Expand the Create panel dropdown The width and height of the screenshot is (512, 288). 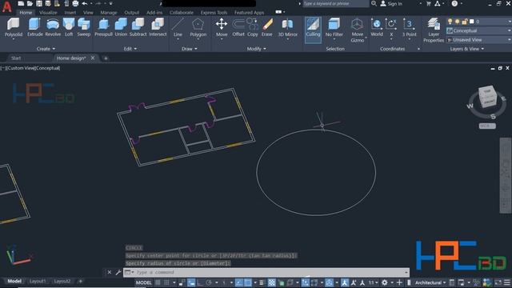pos(46,49)
